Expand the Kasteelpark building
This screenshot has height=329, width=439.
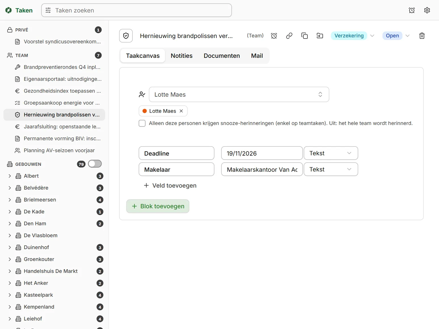pyautogui.click(x=10, y=295)
